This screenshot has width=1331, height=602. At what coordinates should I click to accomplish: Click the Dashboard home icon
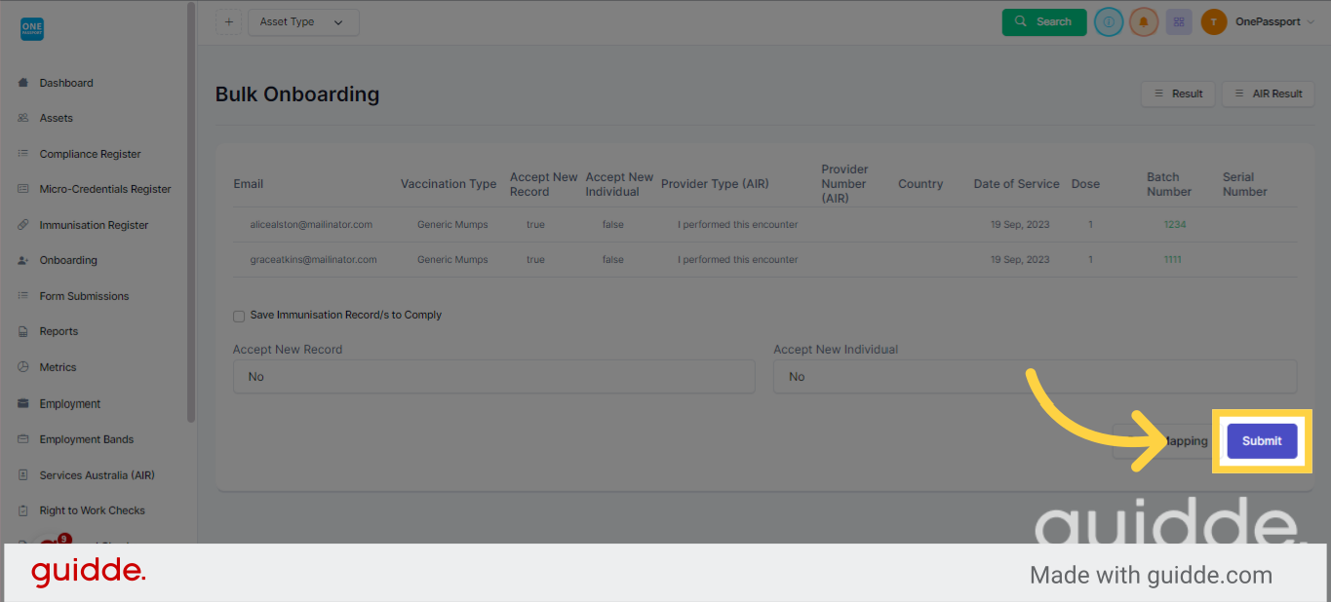click(x=23, y=83)
